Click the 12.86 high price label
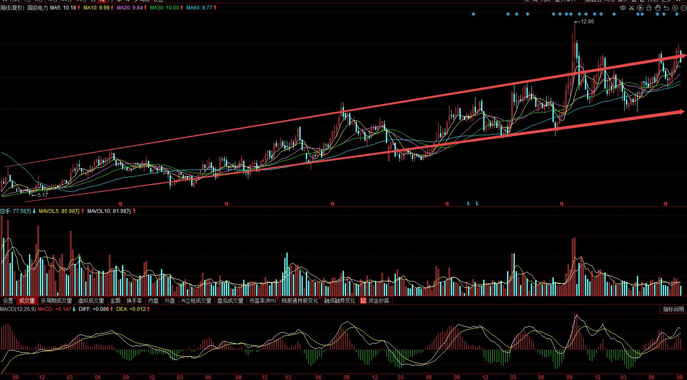 point(587,22)
